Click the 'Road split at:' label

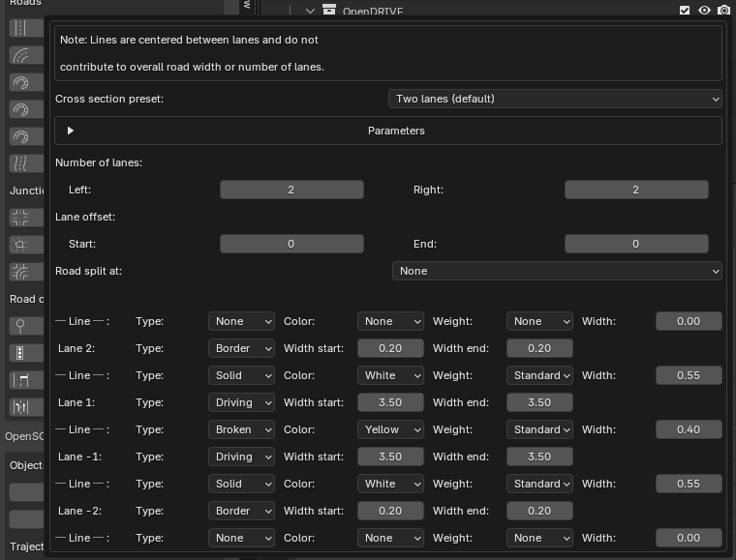pyautogui.click(x=89, y=272)
